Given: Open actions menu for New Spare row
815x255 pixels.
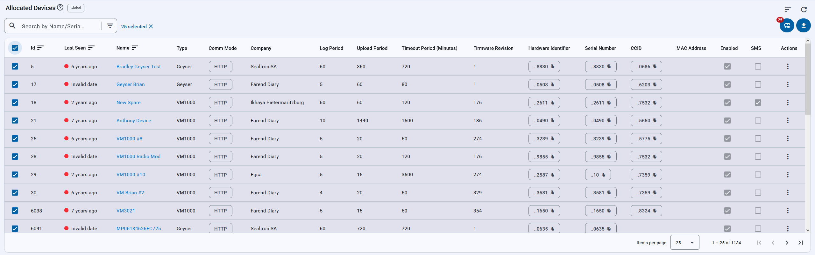Looking at the screenshot, I should [x=788, y=103].
